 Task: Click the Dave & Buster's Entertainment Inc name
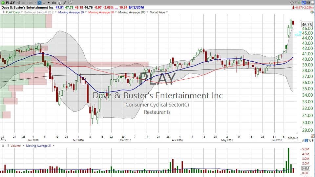click(x=28, y=8)
